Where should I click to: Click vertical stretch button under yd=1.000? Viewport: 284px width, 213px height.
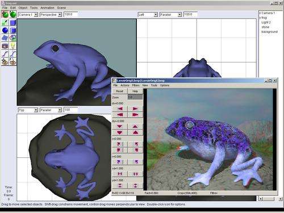[135, 186]
